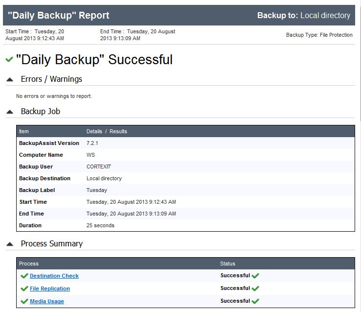Select the Backup Label value Tuesday
361x312 pixels.
point(97,190)
